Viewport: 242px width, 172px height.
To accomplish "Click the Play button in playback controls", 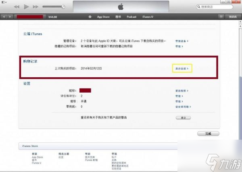I will 27,7.
